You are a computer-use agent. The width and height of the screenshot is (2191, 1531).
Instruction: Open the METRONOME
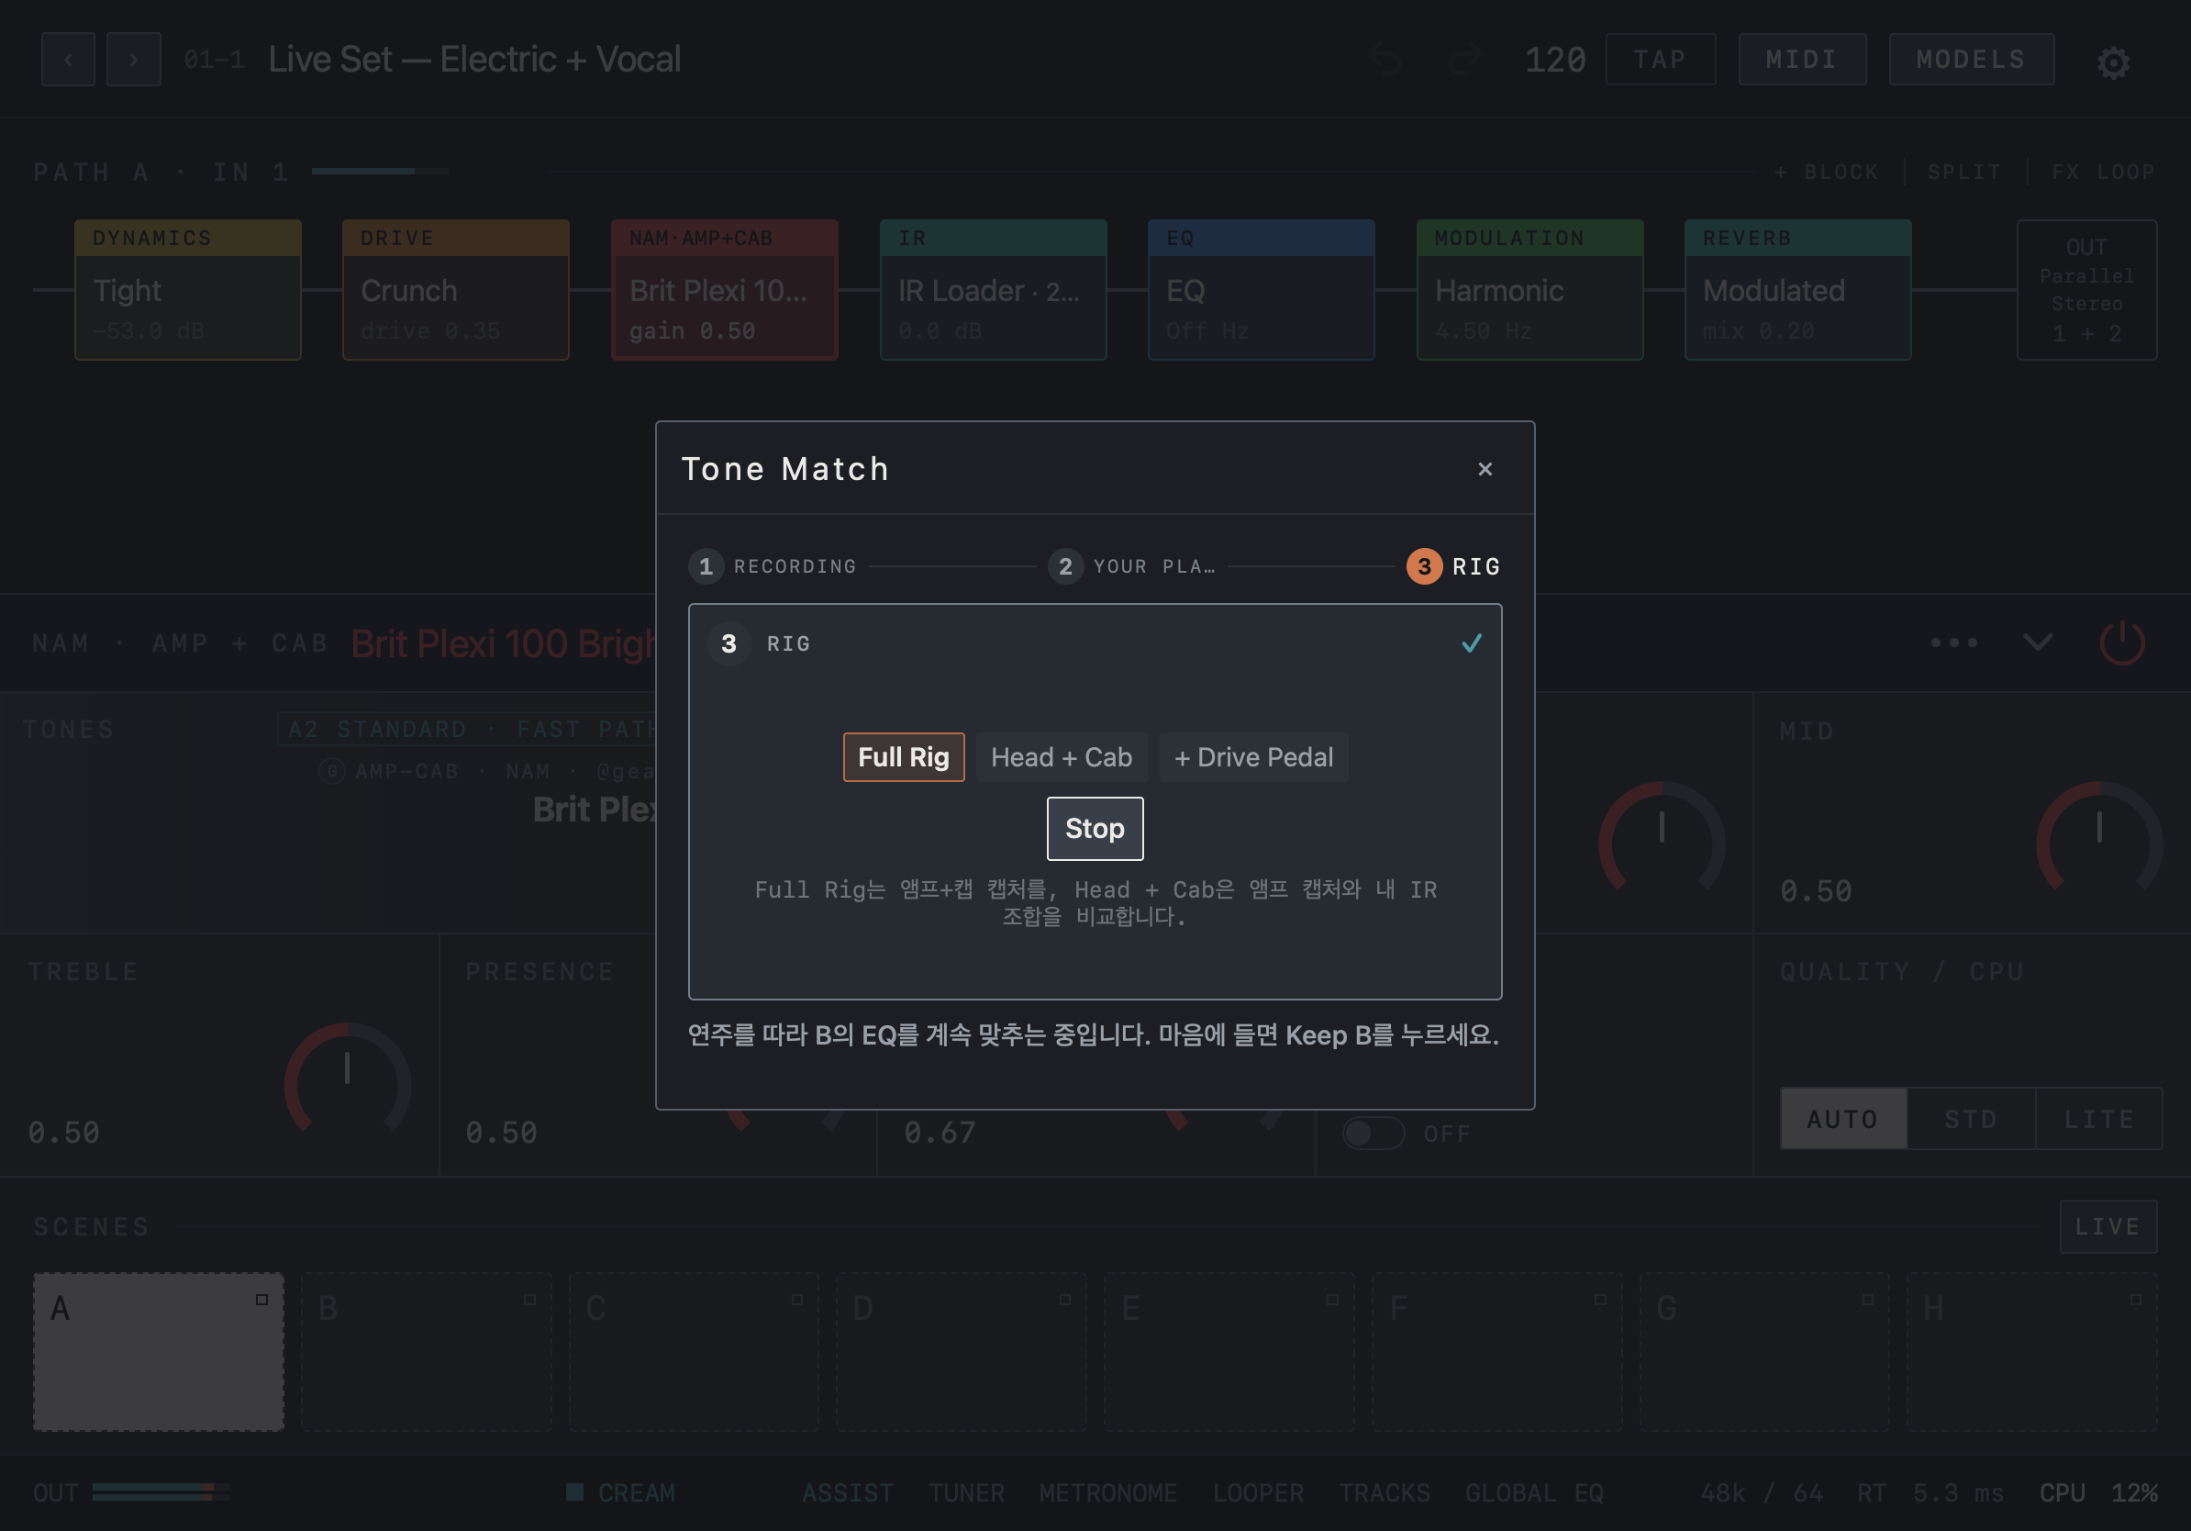(x=1108, y=1492)
